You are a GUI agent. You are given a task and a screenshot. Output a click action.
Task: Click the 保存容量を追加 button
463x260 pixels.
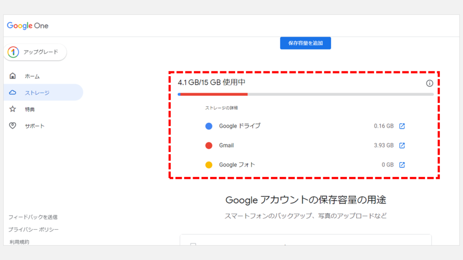305,43
